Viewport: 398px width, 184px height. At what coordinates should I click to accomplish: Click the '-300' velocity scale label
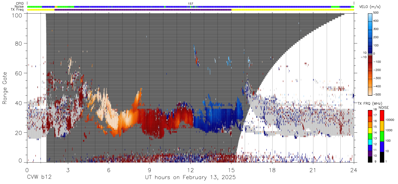click(377, 78)
